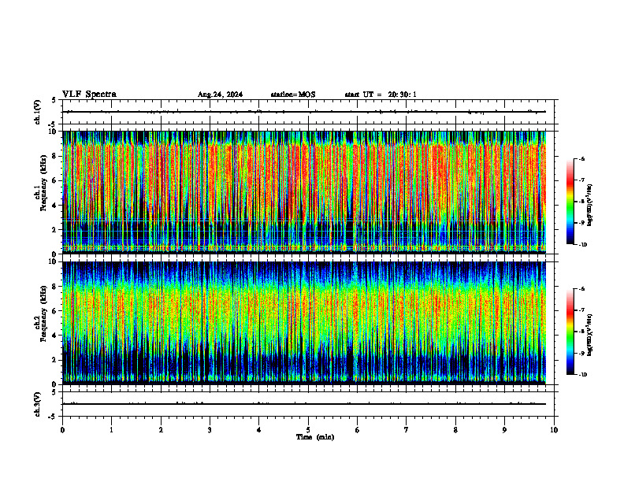Click tick label '7' on the Time axis
Viewport: 624px width, 482px height.
(407, 430)
